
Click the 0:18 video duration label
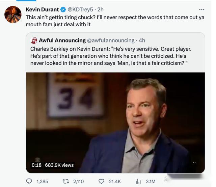pos(36,165)
